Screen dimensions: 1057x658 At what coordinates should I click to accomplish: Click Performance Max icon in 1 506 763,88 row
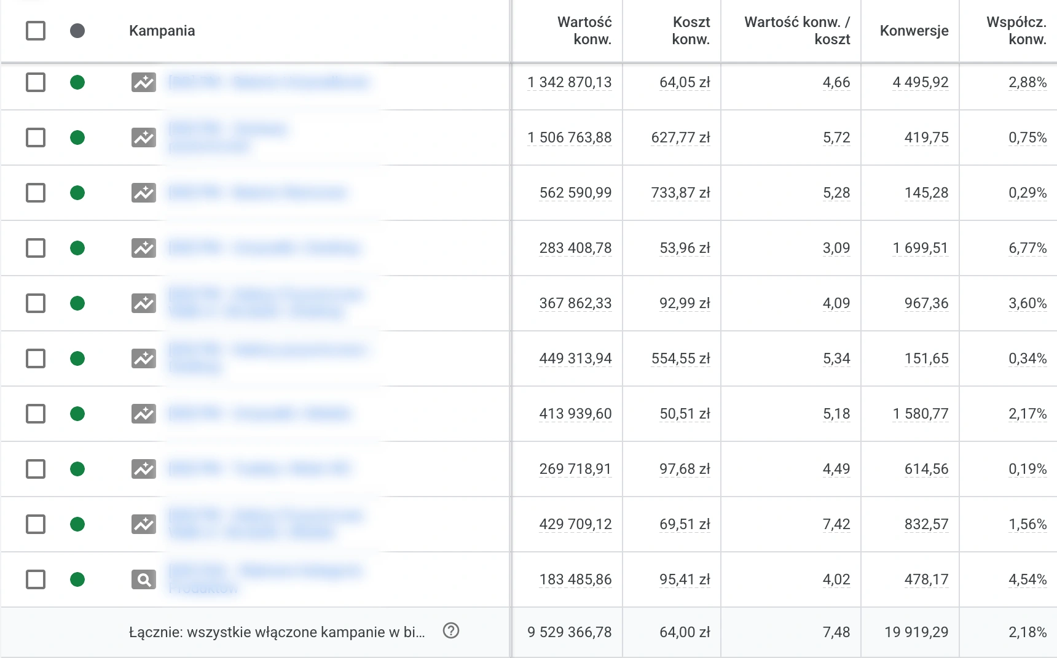point(144,137)
